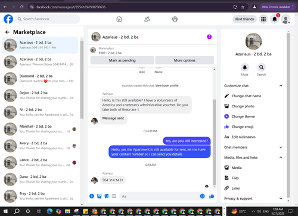
Task: Bookmark this page with the star icon
Action: (243, 7)
